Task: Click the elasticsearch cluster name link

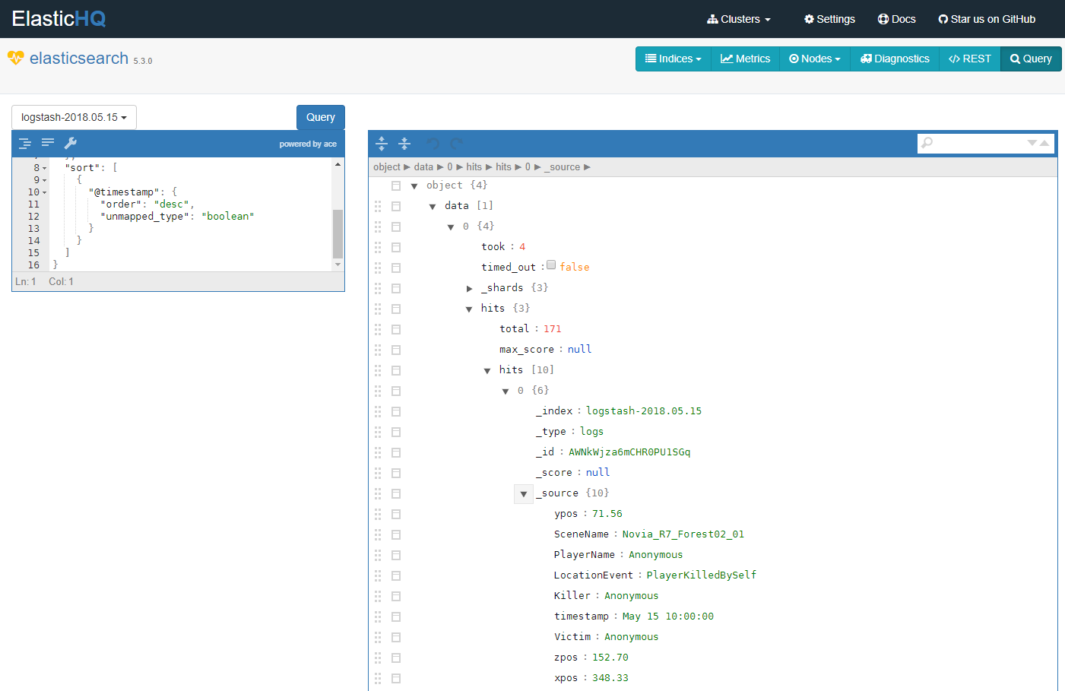Action: tap(79, 59)
